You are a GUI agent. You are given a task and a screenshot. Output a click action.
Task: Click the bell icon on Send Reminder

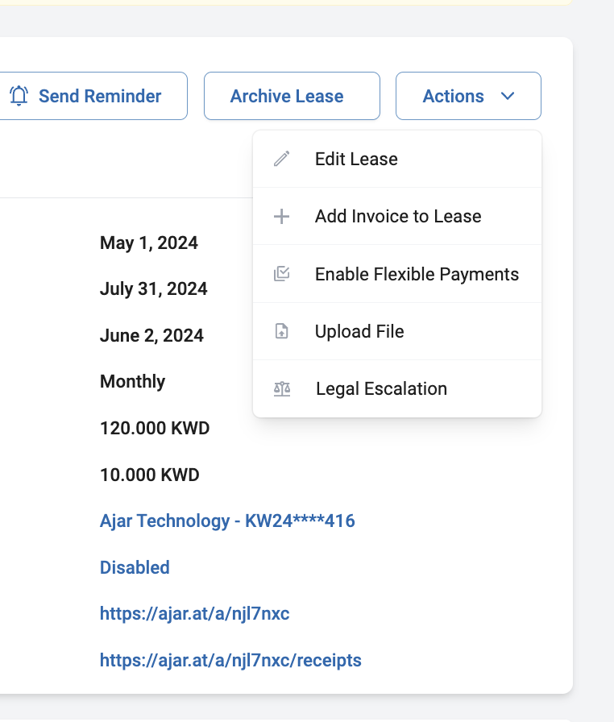[x=19, y=96]
